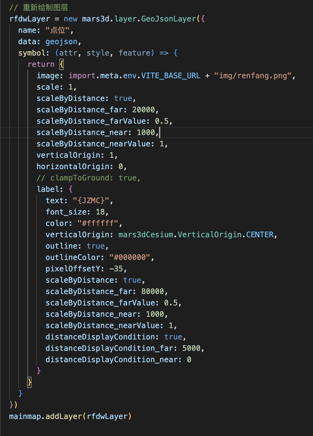Click the horizontalOrigin property name
The height and width of the screenshot is (436, 313).
click(75, 167)
